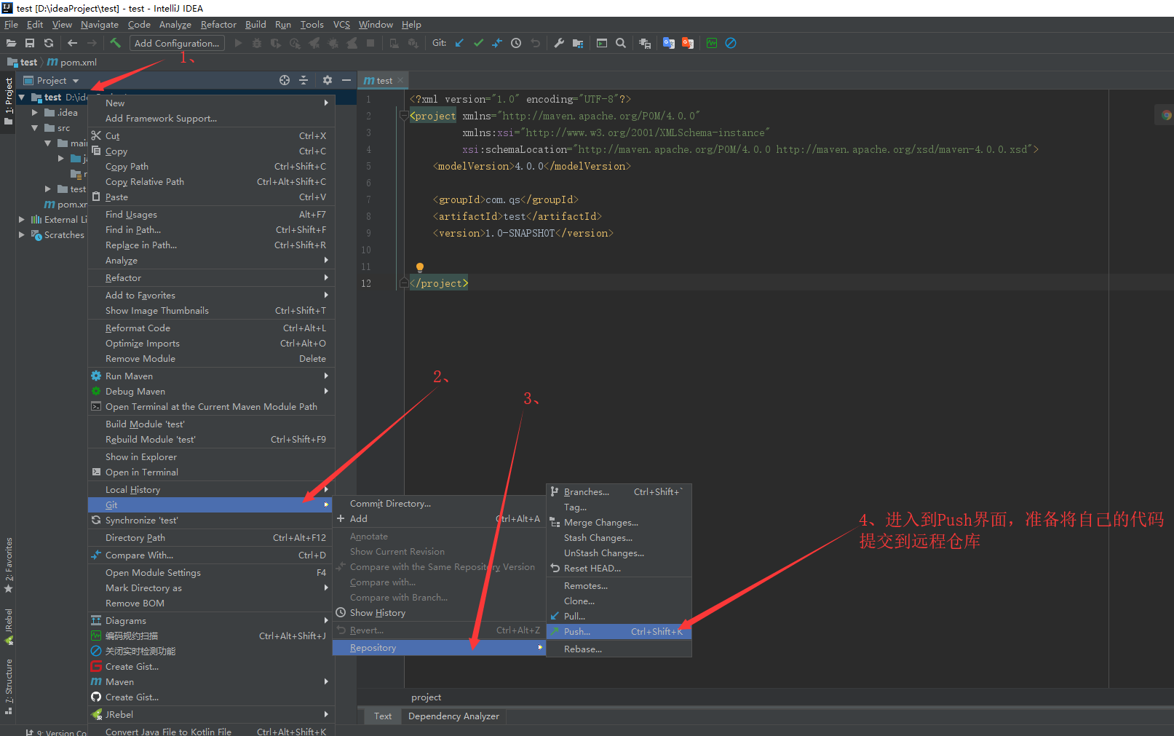Choose Reformat Code in context menu
The image size is (1174, 736).
211,328
